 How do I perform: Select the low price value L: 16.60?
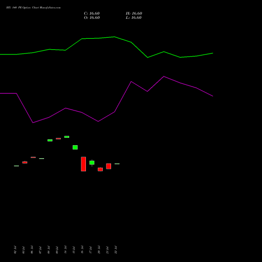[134, 18]
